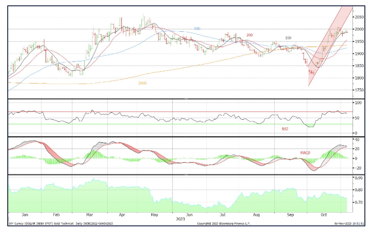Click the 1750 price axis value
The width and height of the screenshot is (371, 232).
tap(359, 90)
